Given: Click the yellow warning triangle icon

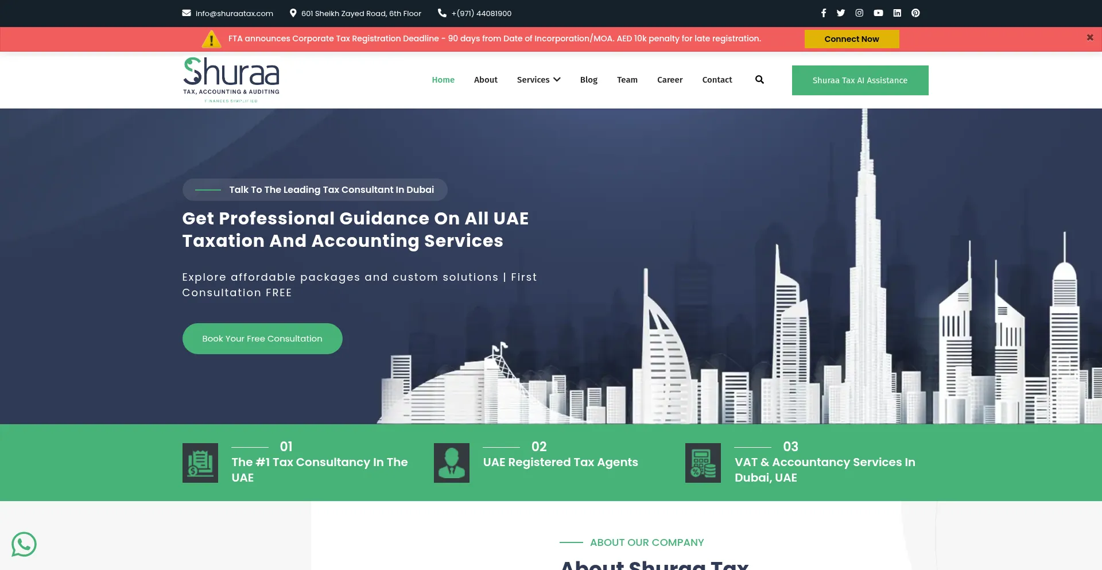Looking at the screenshot, I should coord(211,39).
